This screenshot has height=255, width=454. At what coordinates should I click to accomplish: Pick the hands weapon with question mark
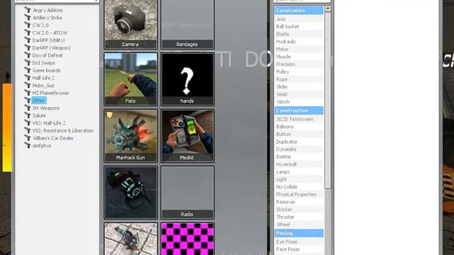pyautogui.click(x=187, y=79)
